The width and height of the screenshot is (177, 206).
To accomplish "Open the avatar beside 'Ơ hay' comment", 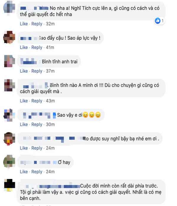I will 9,161.
